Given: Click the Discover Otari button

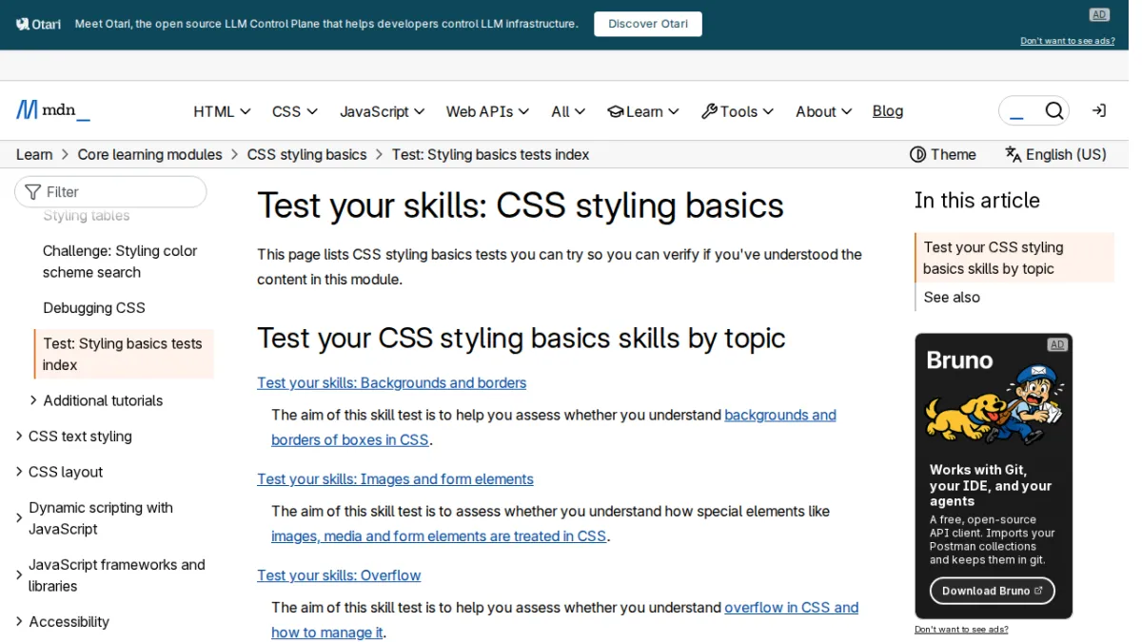Looking at the screenshot, I should (648, 24).
